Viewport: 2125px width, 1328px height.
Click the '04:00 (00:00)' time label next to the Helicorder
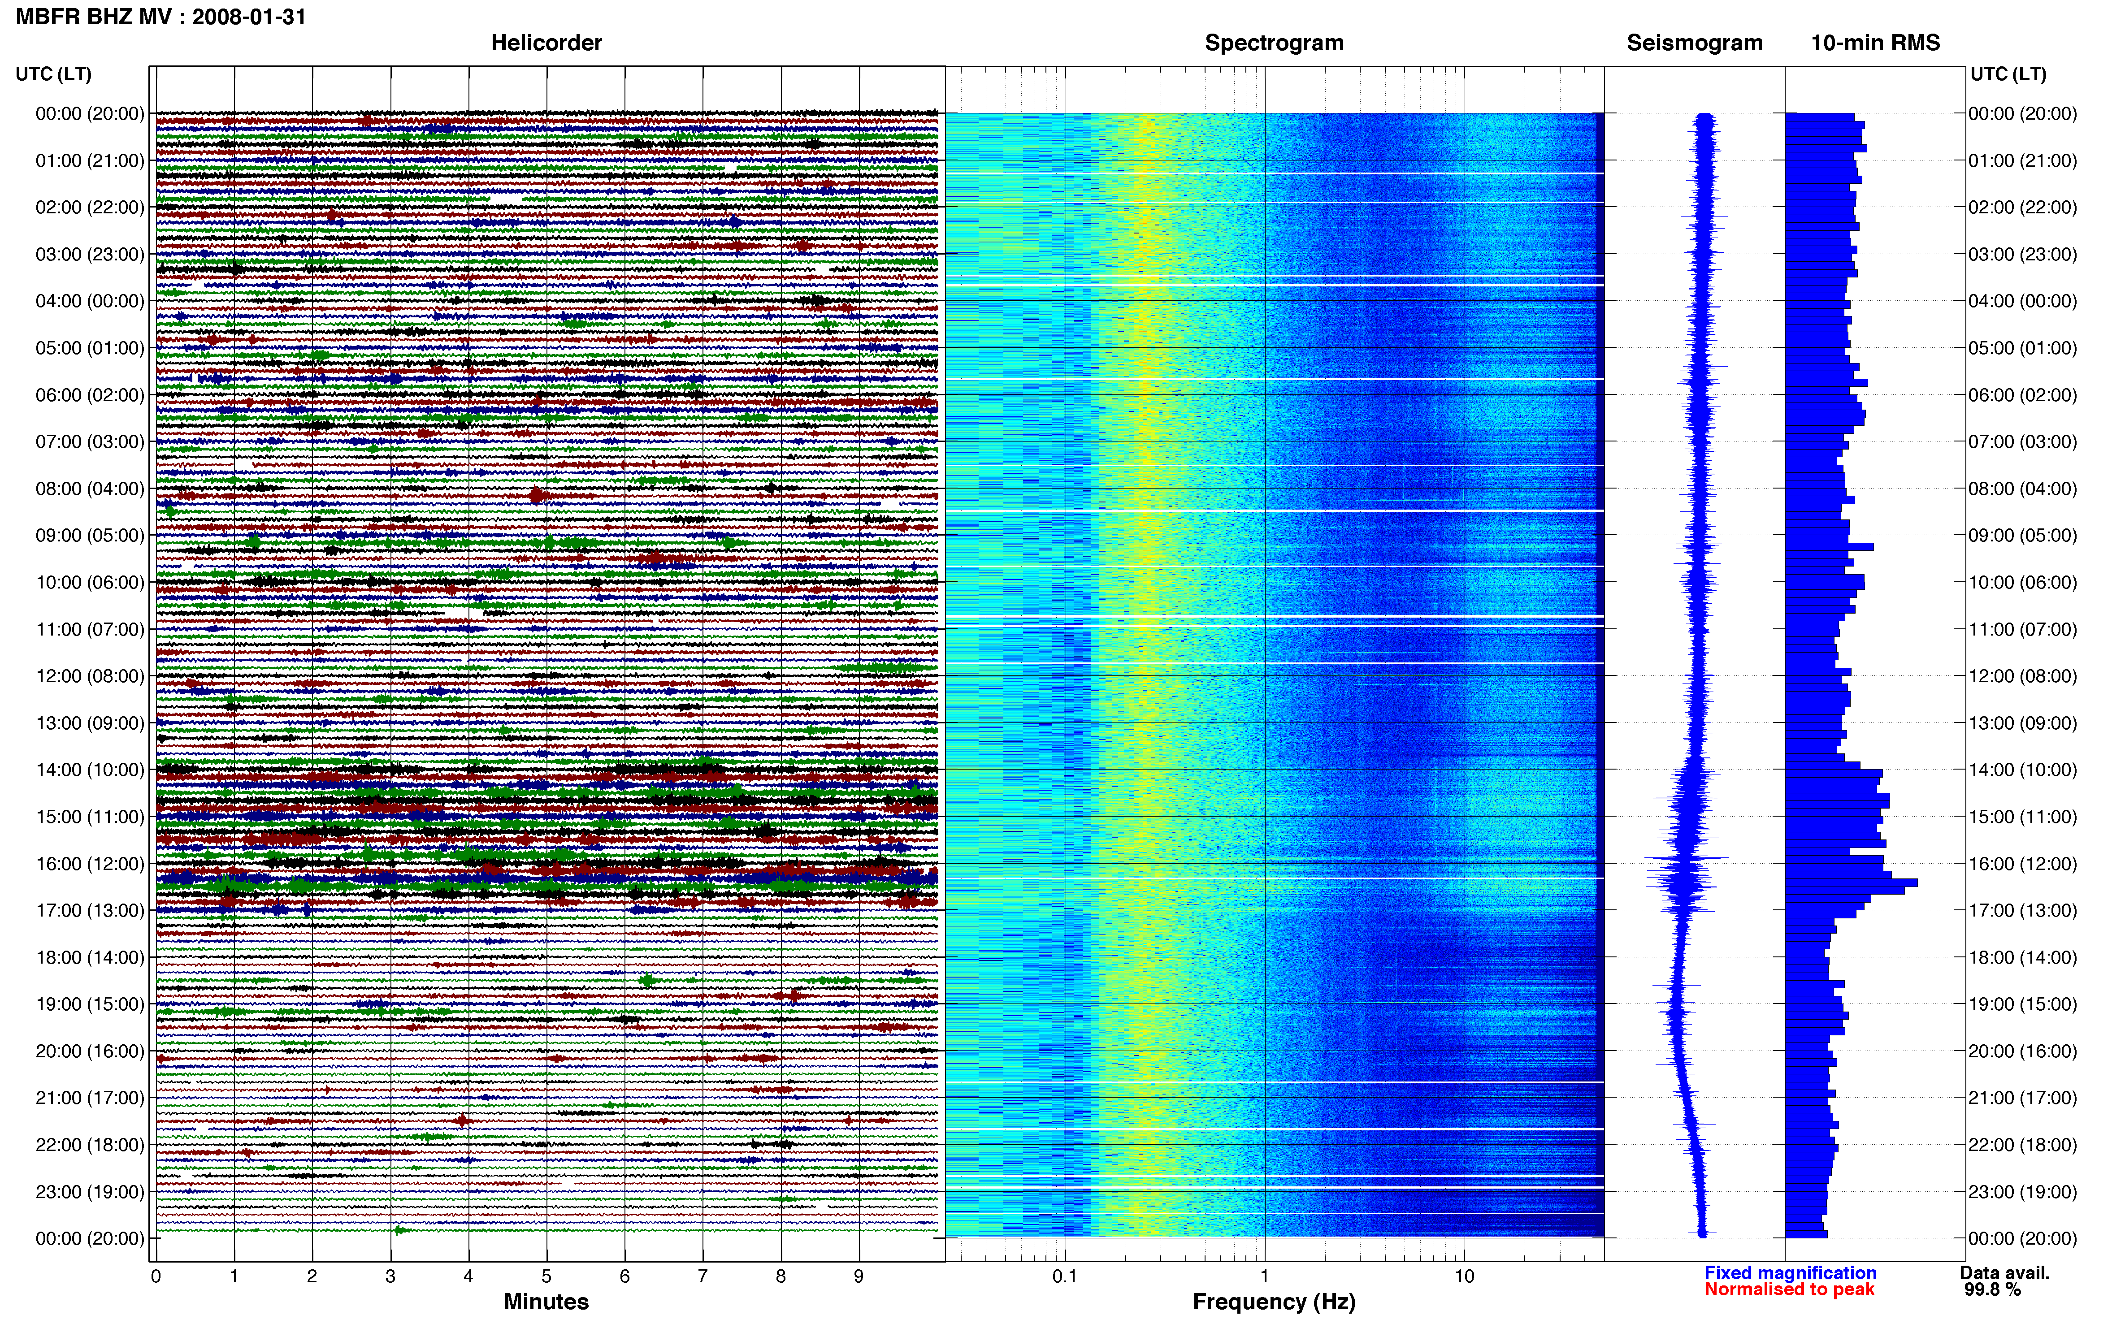(x=90, y=301)
